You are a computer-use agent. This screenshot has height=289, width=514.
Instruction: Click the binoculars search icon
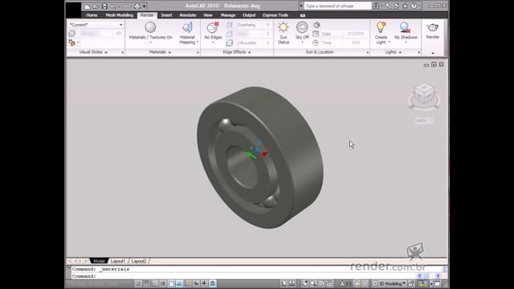pos(376,6)
